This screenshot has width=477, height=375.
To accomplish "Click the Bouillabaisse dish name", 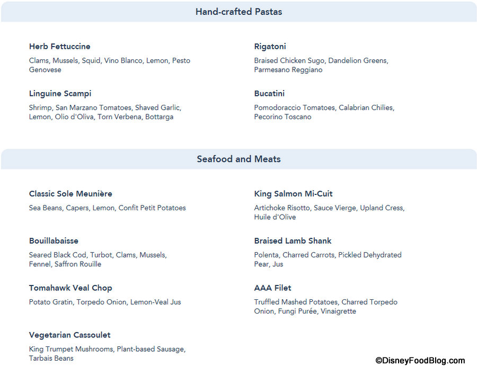I will click(54, 241).
